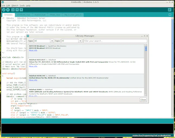Viewport: 175px width, 138px height.
Task: Open the Help menu
Action: point(28,6)
